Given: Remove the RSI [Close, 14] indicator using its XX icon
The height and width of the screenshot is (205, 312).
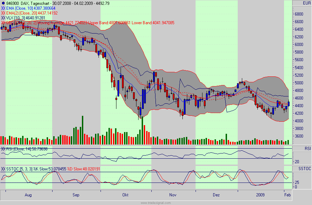Looking at the screenshot, I should click(3, 148).
